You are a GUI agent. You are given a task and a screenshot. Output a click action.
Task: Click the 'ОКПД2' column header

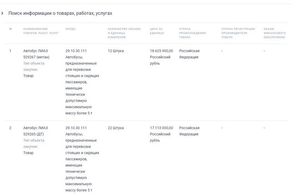coord(70,29)
